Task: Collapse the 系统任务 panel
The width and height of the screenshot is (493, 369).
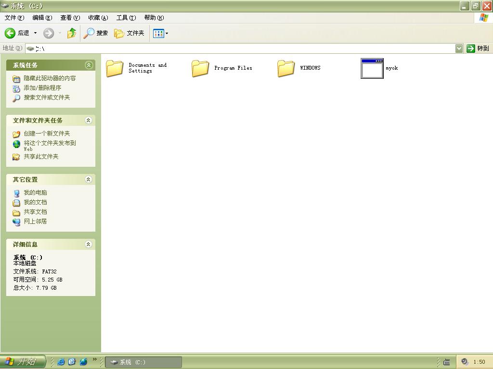Action: (89, 65)
